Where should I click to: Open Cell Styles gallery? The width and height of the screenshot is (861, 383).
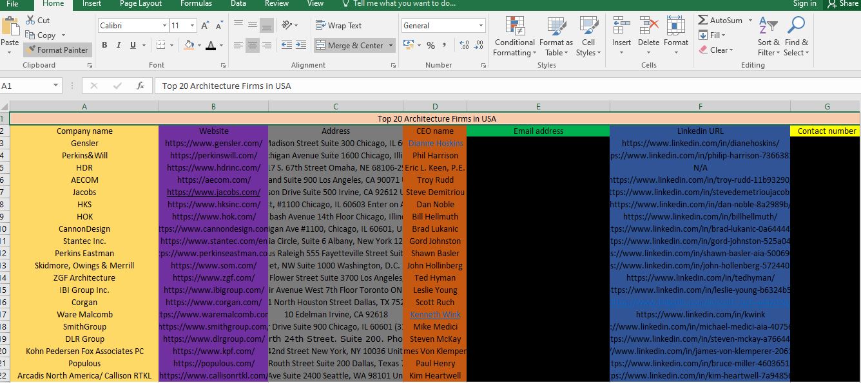click(588, 37)
